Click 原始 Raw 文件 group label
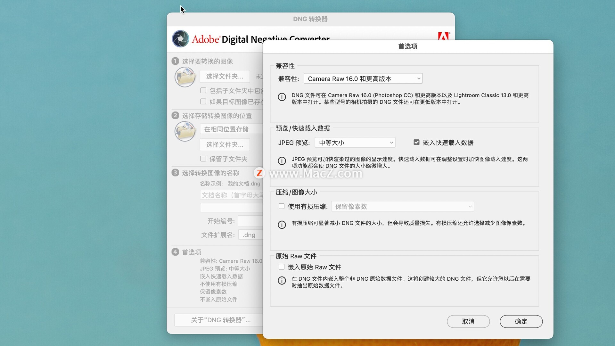This screenshot has width=615, height=346. click(296, 256)
